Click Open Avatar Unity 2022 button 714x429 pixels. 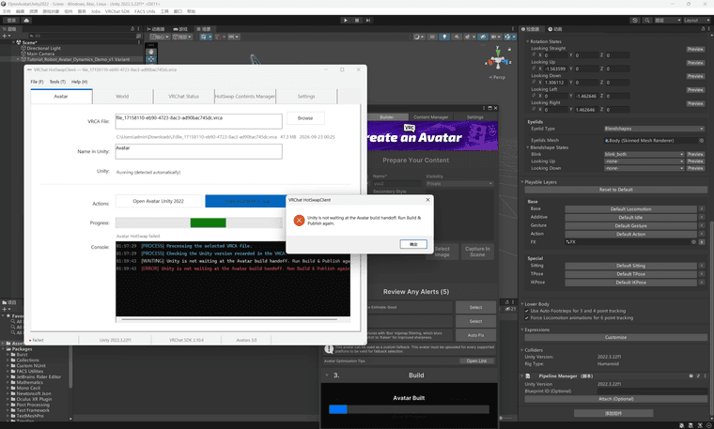click(x=159, y=201)
